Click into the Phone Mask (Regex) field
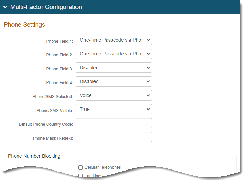The image size is (245, 183). (114, 137)
